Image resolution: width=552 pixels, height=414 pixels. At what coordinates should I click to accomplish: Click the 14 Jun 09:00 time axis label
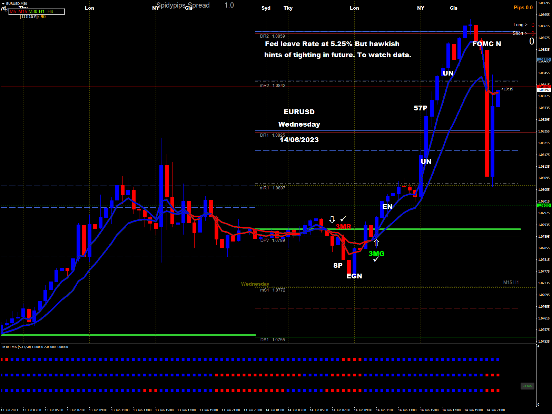coord(363,410)
